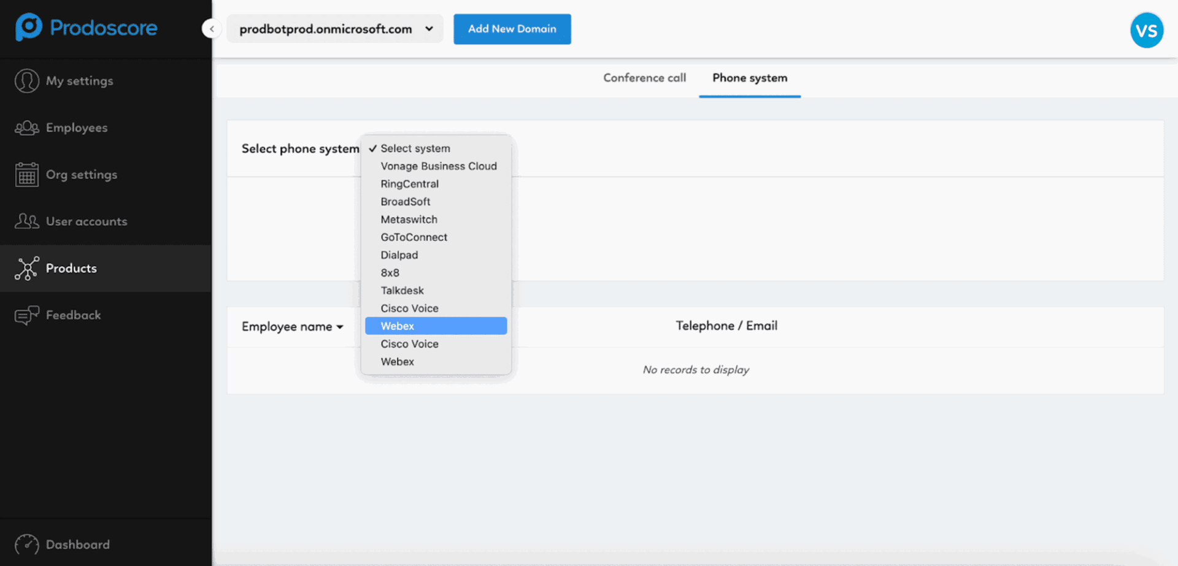This screenshot has height=566, width=1178.
Task: Select first Cisco Voice entry above highlighted Webex
Action: (x=436, y=308)
